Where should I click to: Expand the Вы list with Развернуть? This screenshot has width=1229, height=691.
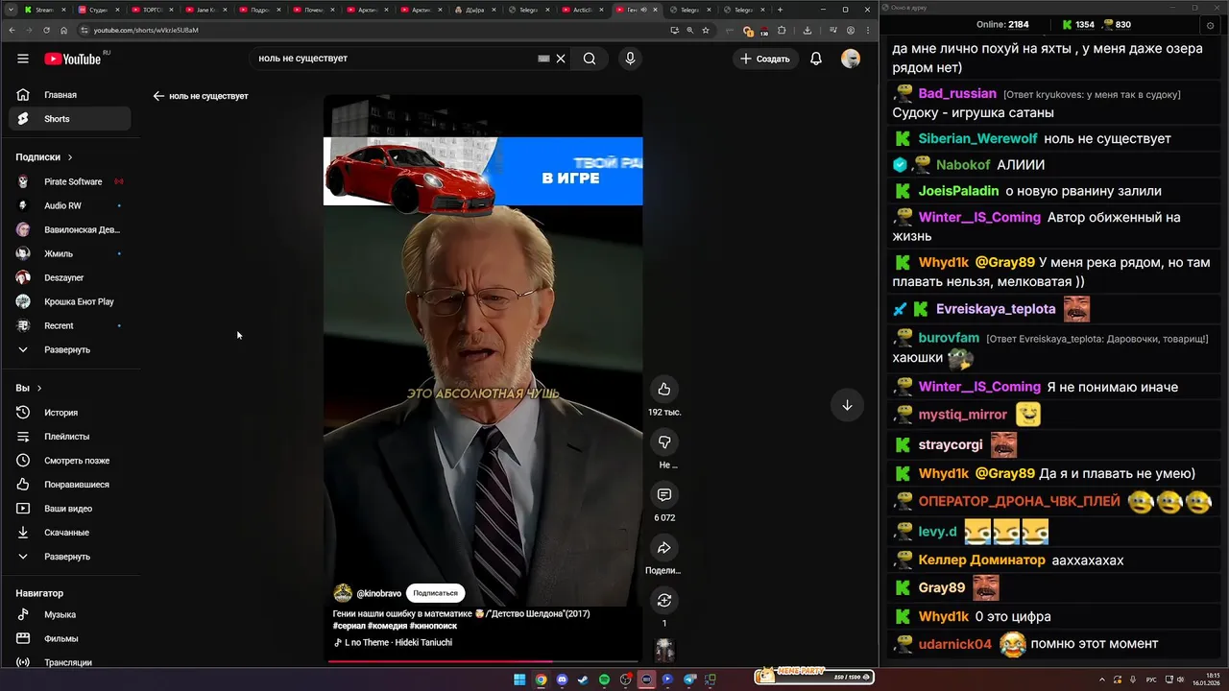coord(69,557)
